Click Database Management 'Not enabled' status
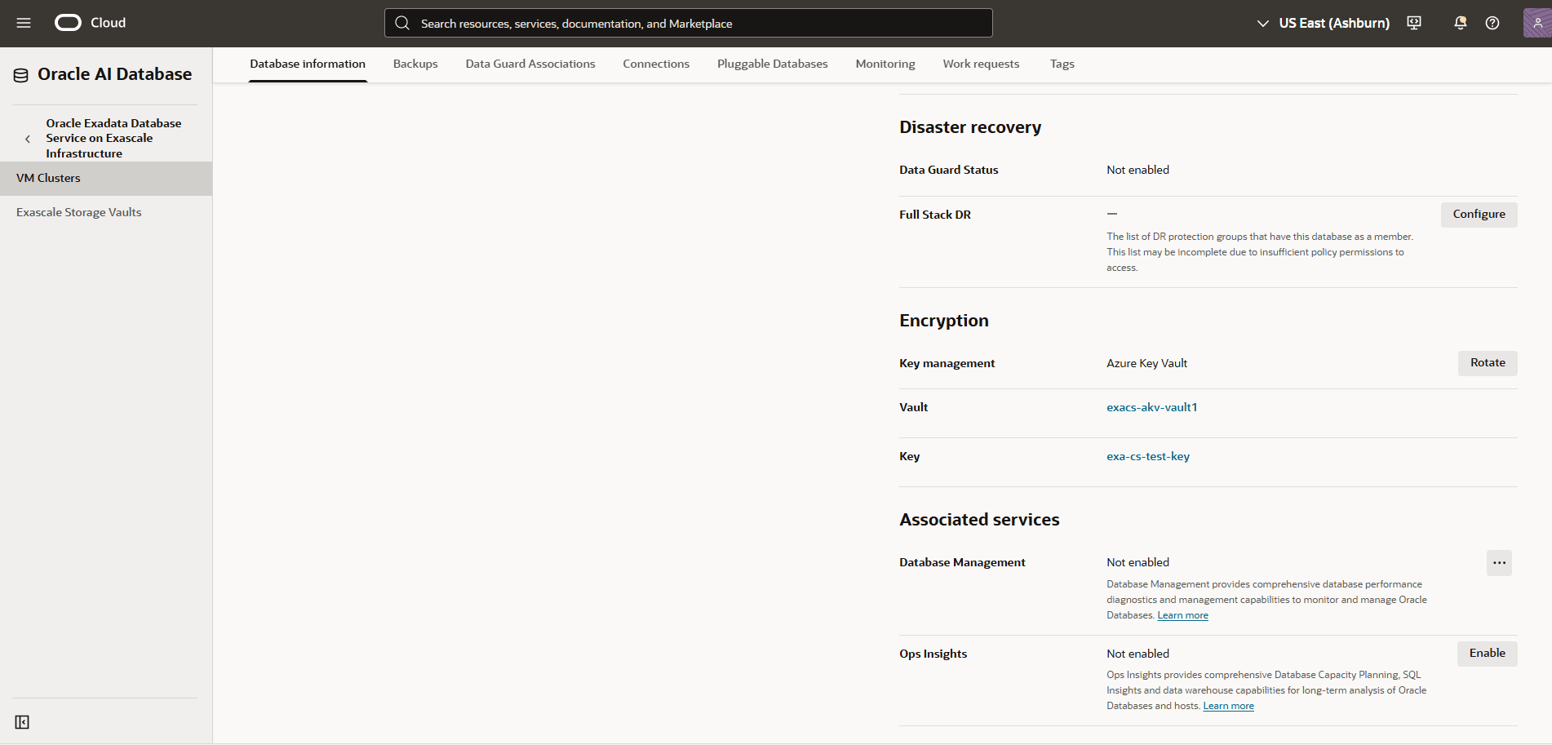Image resolution: width=1552 pixels, height=745 pixels. (x=1137, y=562)
